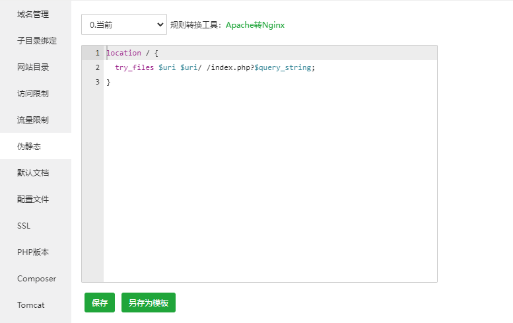513x323 pixels.
Task: Click line number 3 in gutter
Action: (x=98, y=82)
